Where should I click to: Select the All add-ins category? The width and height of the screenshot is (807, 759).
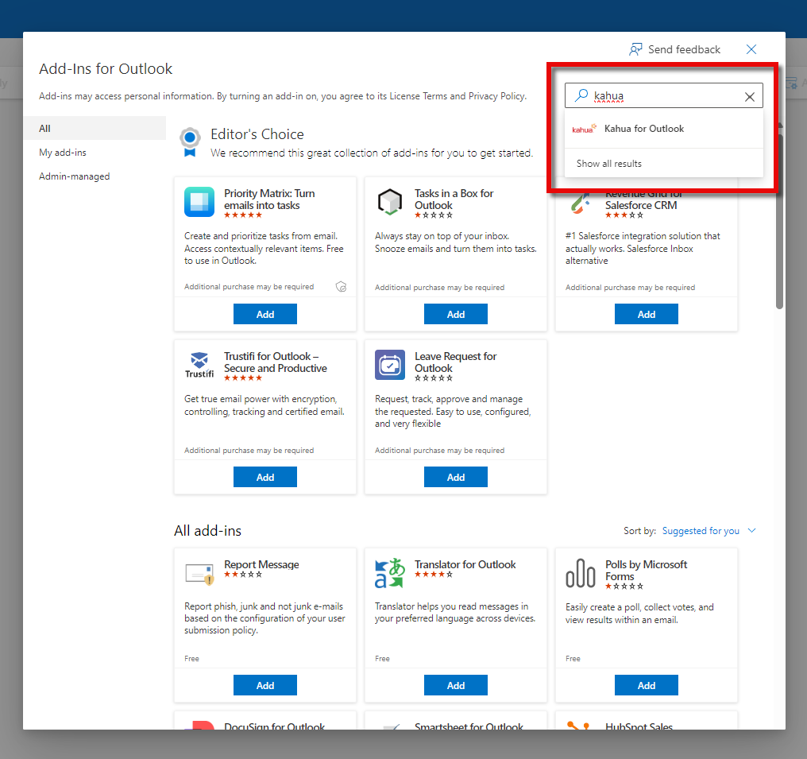(x=45, y=129)
